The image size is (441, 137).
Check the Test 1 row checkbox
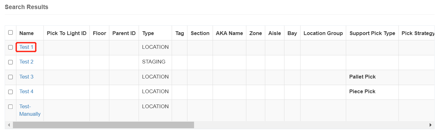[10, 47]
